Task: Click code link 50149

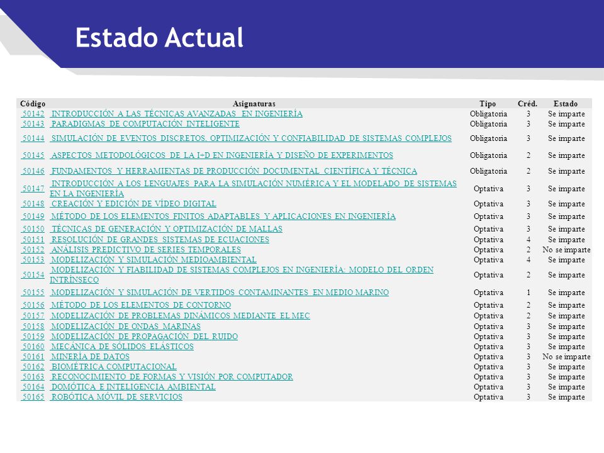Action: click(33, 216)
